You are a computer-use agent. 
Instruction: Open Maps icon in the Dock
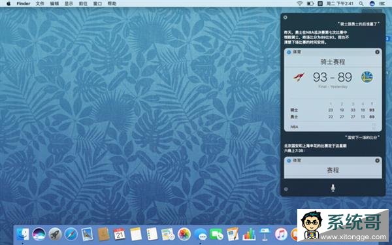168,235
